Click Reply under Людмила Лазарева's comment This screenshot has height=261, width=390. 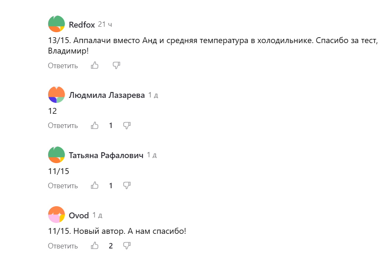pyautogui.click(x=62, y=125)
